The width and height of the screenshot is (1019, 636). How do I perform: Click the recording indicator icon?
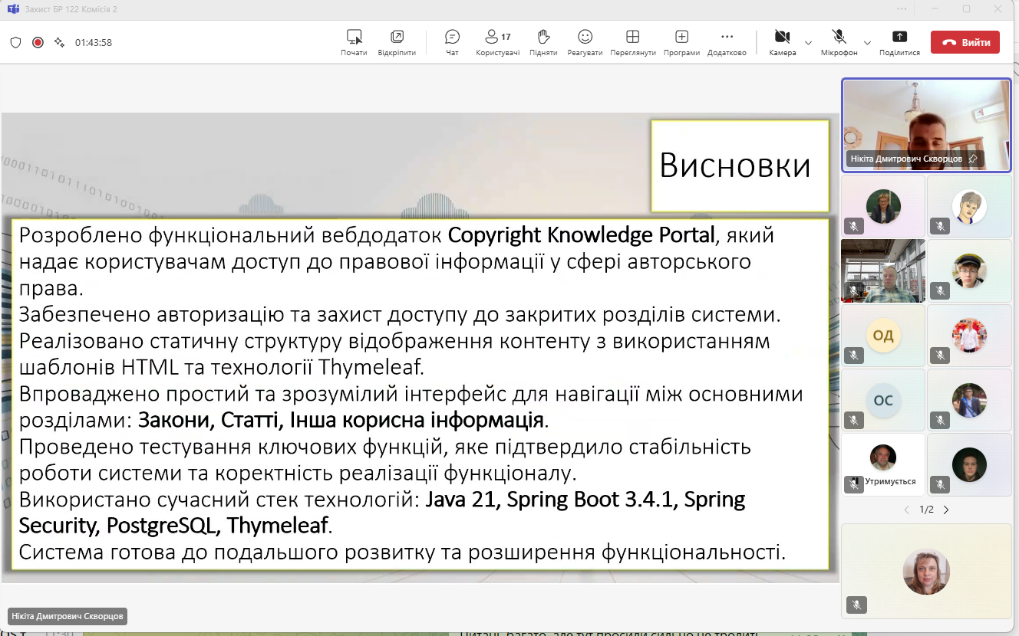38,42
